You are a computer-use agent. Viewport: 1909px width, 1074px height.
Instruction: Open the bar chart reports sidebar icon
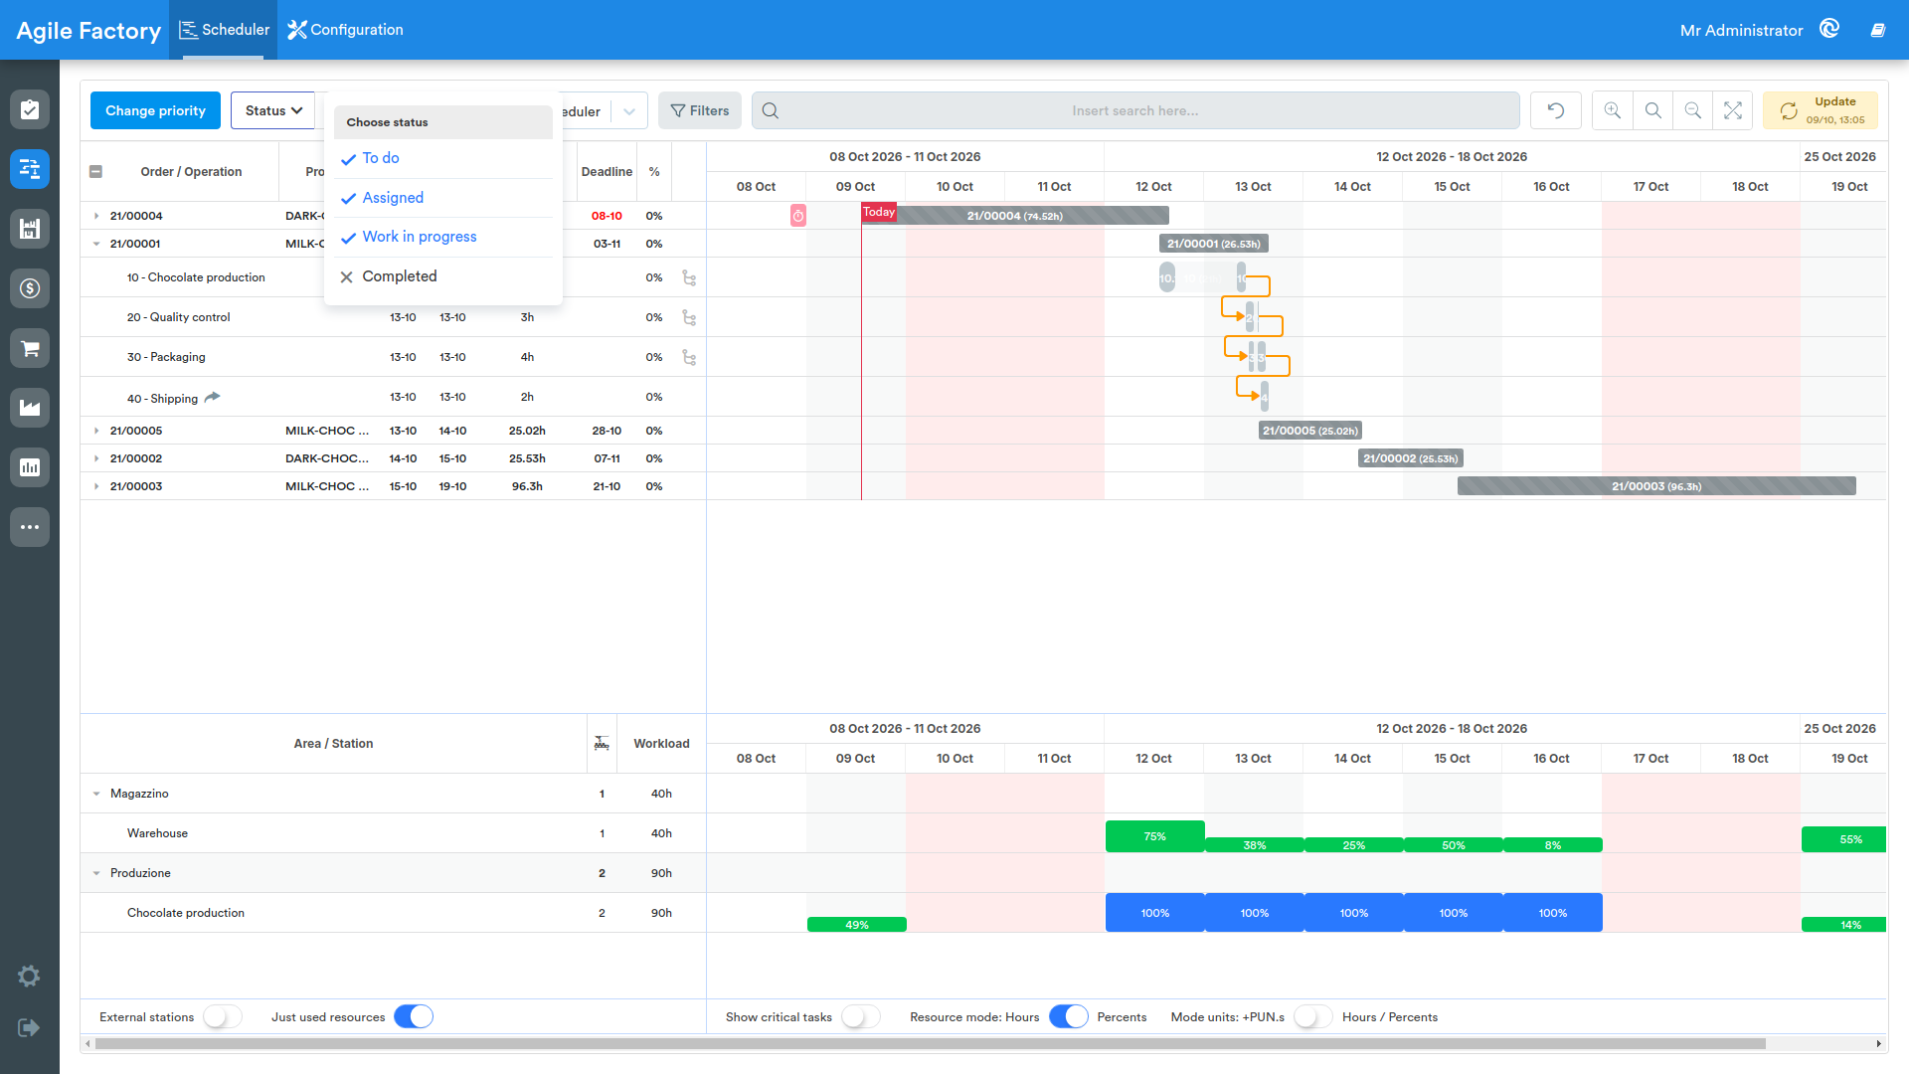pos(30,467)
